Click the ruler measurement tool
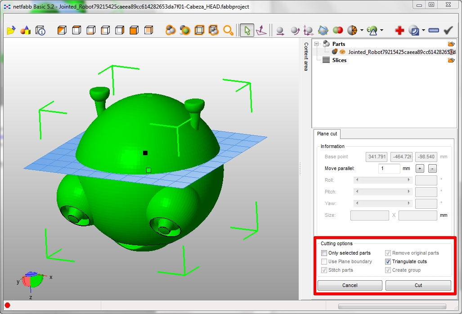 point(434,31)
